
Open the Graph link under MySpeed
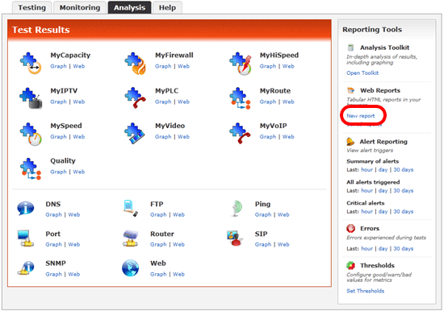58,136
